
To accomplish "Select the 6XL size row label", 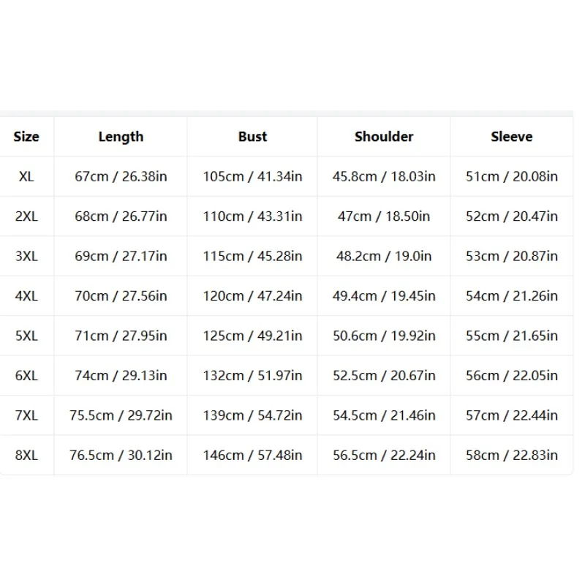I will (x=26, y=375).
